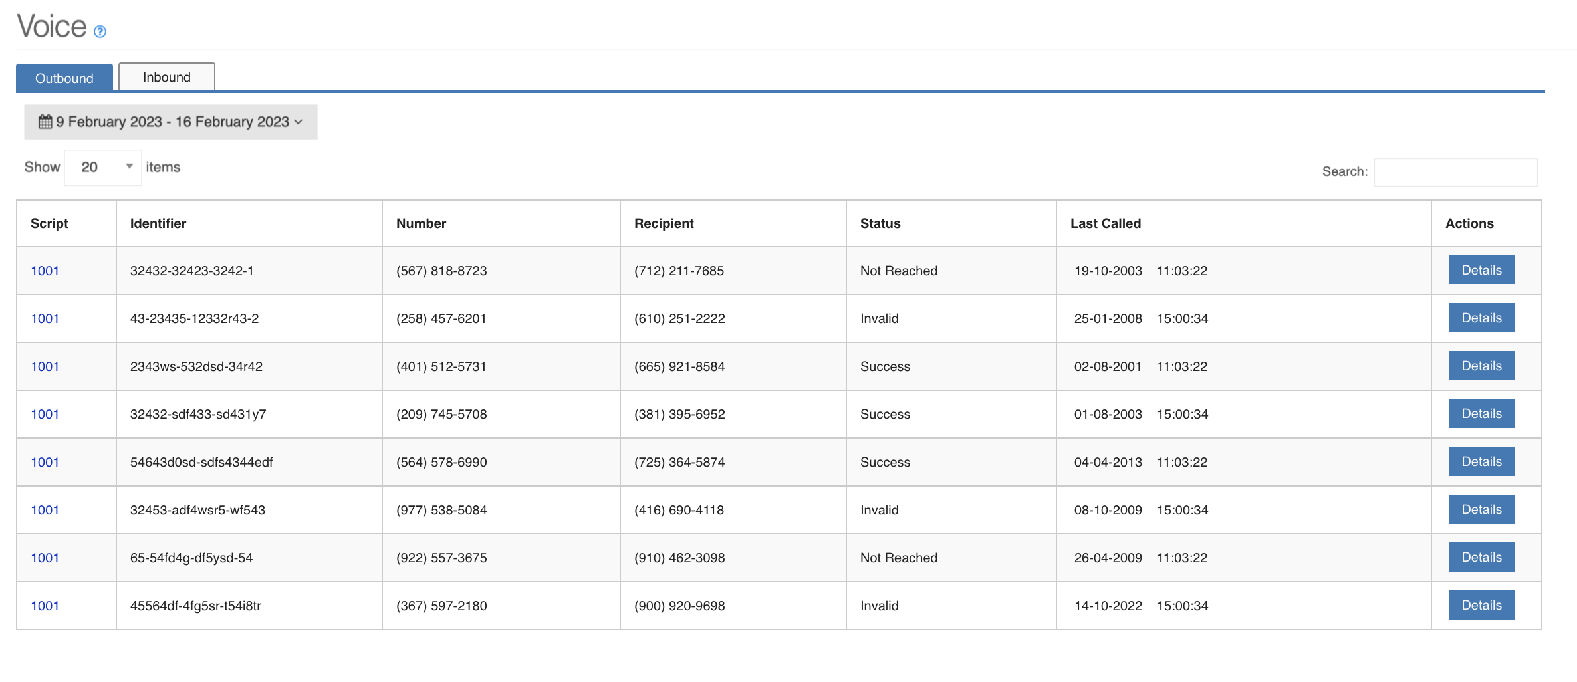
Task: Open script 1001 link for 65-54fd4g-df5ysd-54
Action: pyautogui.click(x=45, y=558)
